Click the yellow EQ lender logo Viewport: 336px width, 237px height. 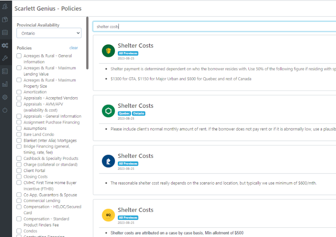109,215
